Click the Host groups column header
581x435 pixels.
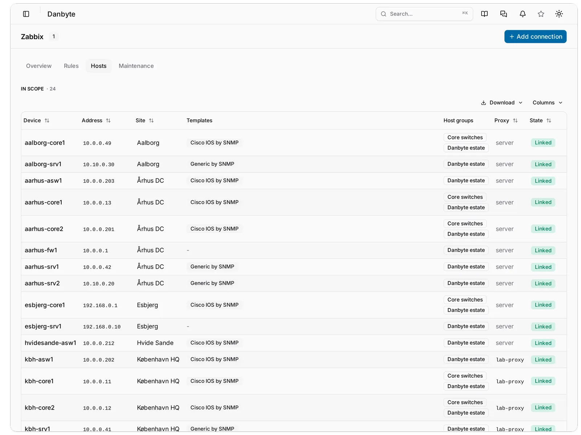coord(458,121)
